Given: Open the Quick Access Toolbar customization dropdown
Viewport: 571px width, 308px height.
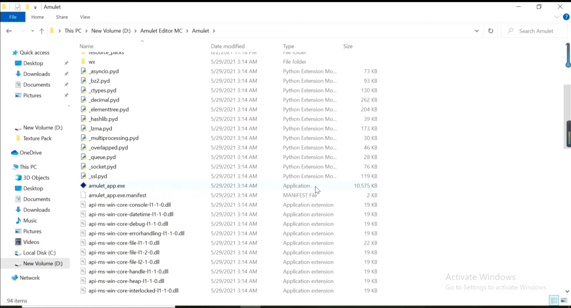Looking at the screenshot, I should 35,7.
